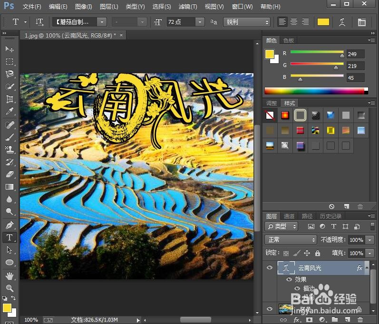Viewport: 379px width, 324px height.
Task: Select the Blur tool
Action: coord(10,199)
